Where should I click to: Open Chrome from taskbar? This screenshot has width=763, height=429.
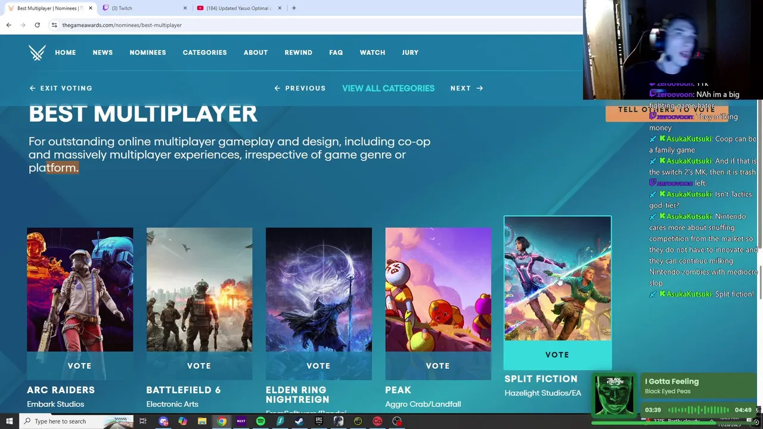[222, 421]
